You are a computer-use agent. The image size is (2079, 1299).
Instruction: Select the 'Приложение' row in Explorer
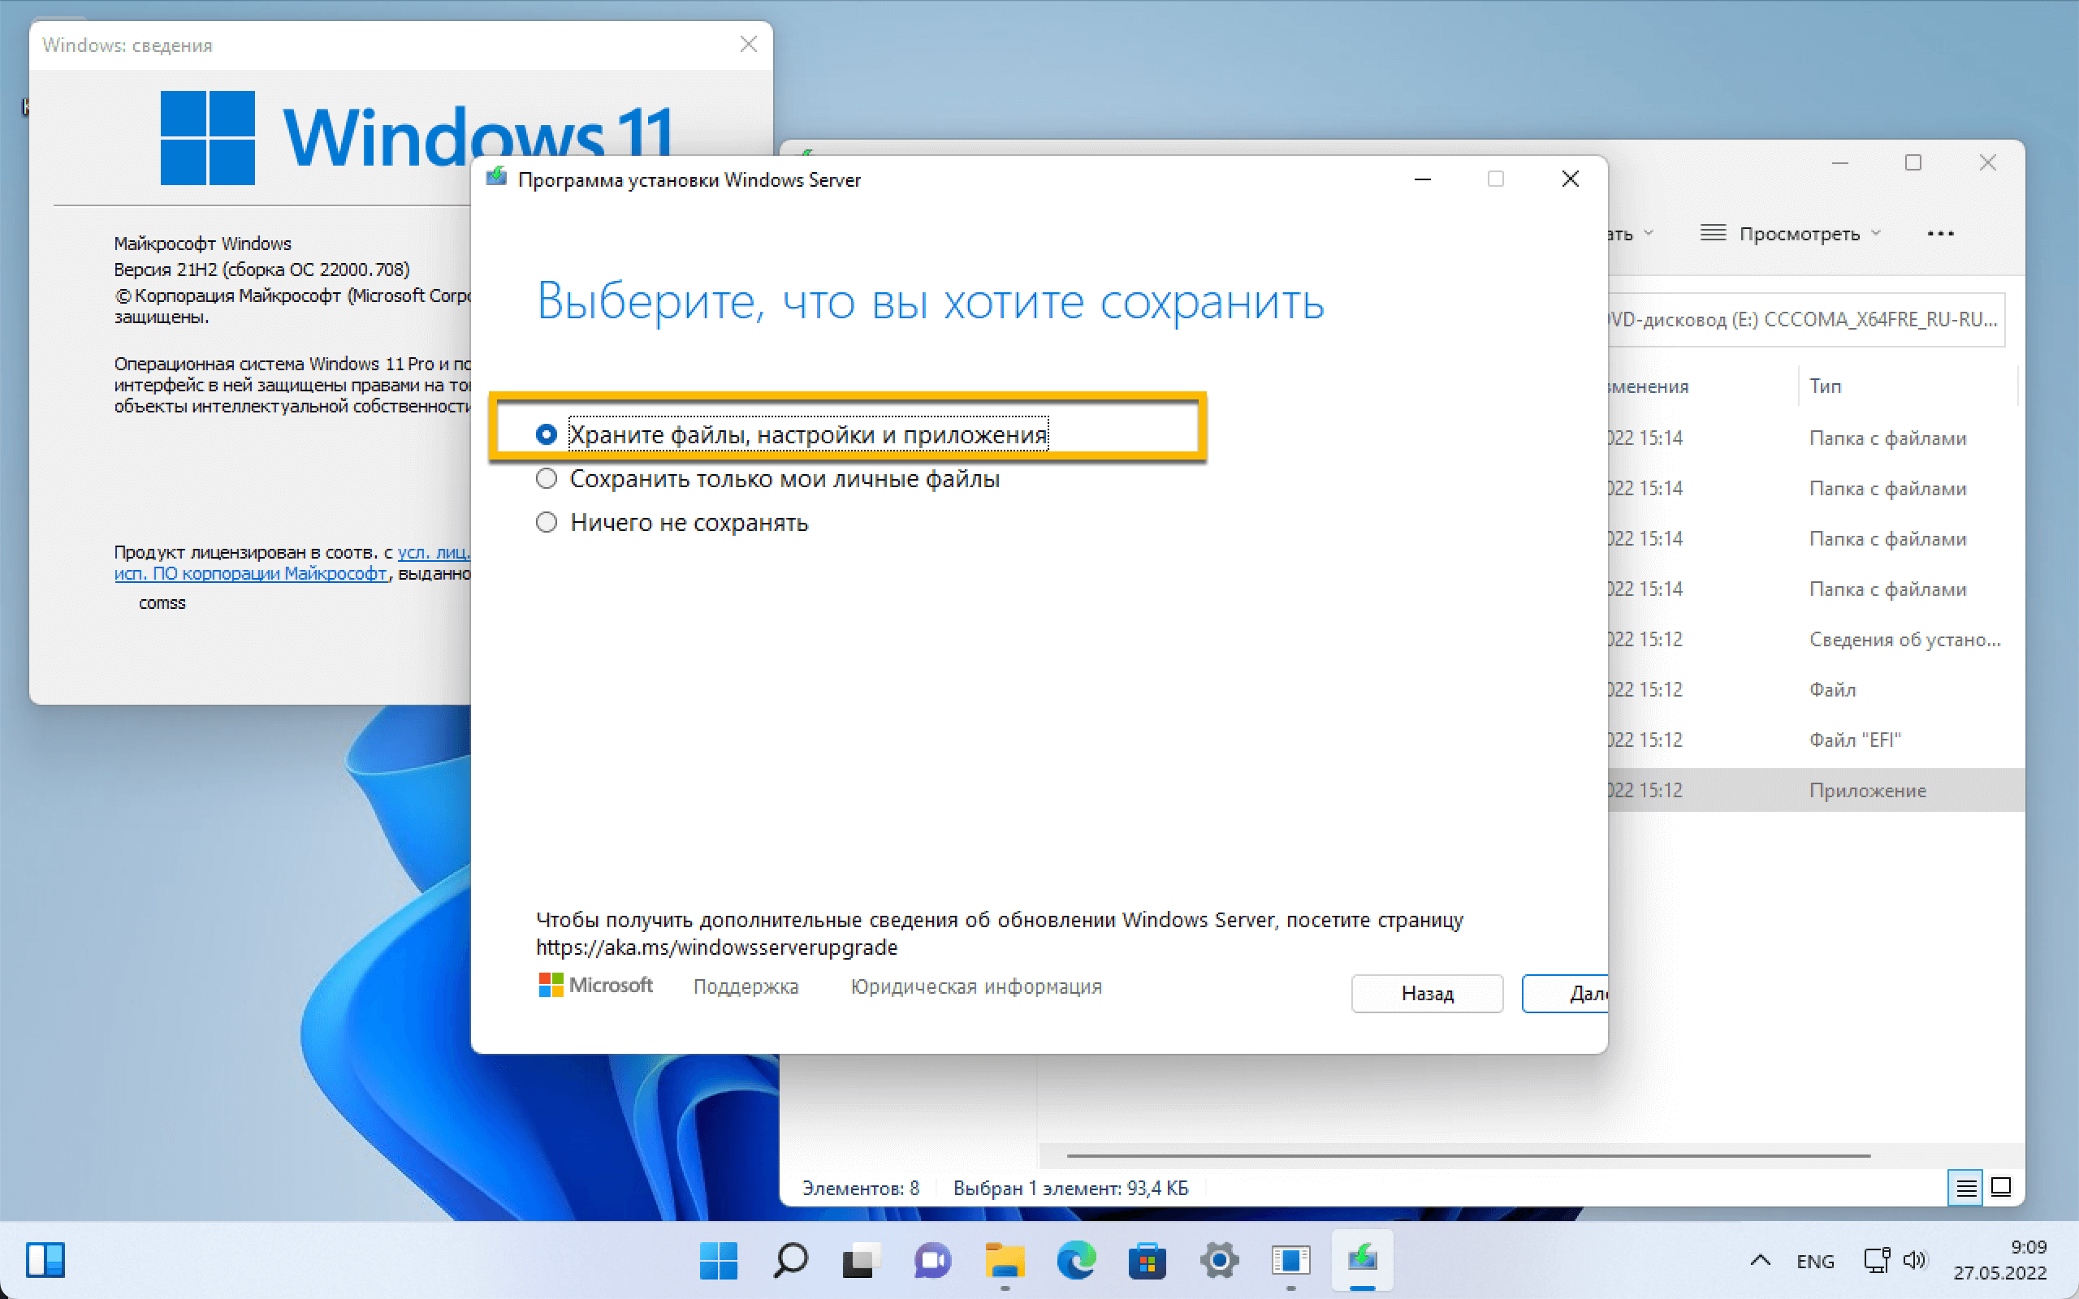click(1814, 791)
